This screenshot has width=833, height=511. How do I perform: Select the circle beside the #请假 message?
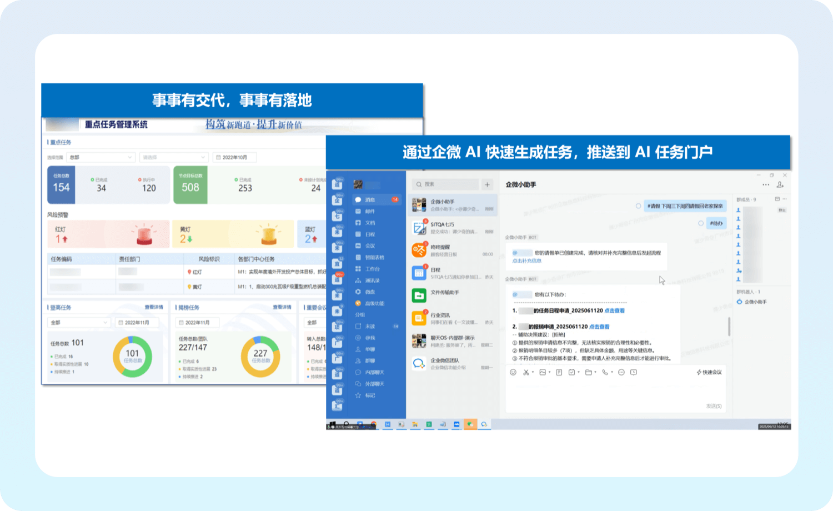tap(639, 206)
